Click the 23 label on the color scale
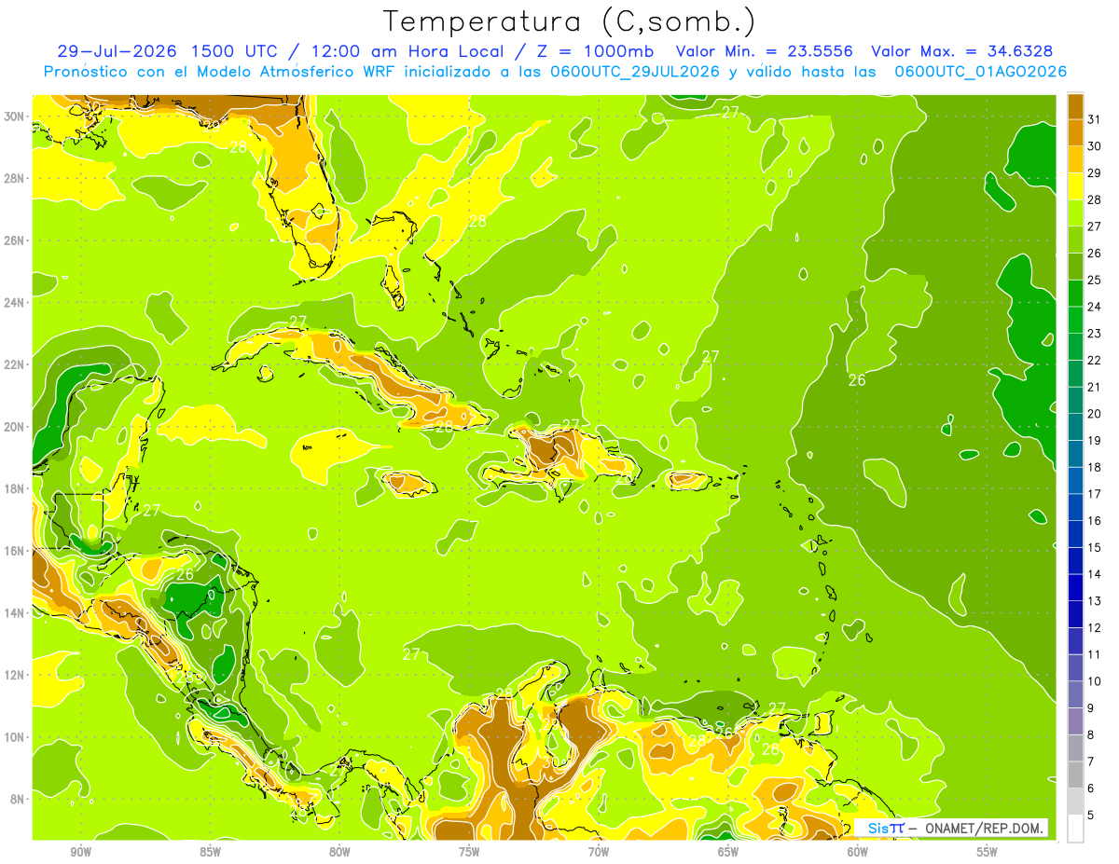Screen dimensions: 1119x864 [x=1095, y=333]
